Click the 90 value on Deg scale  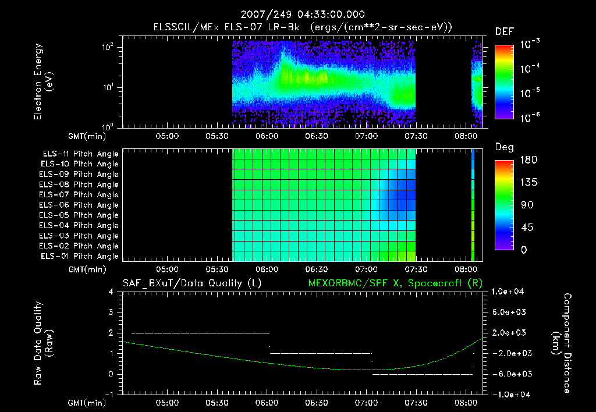click(x=527, y=205)
